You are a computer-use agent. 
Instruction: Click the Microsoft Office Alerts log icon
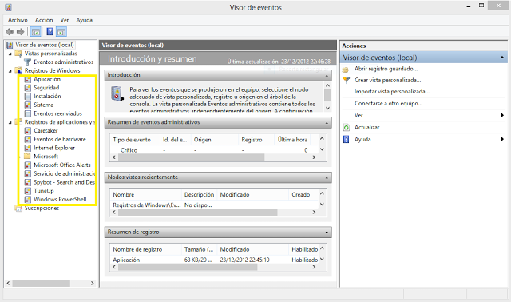28,165
